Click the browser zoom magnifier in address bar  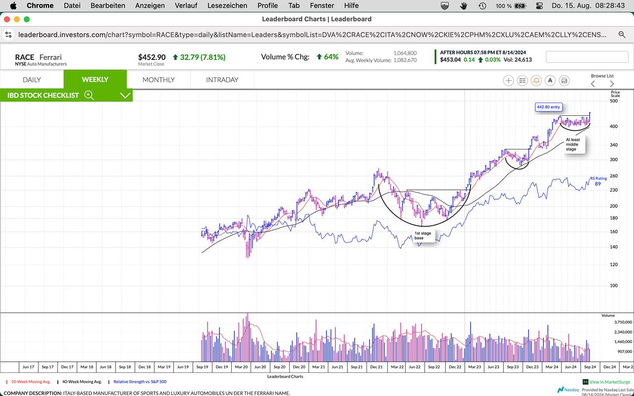[x=622, y=35]
